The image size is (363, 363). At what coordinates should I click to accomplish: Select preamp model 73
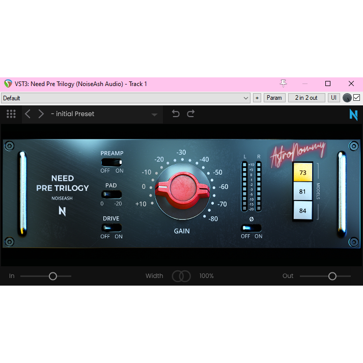(x=303, y=172)
